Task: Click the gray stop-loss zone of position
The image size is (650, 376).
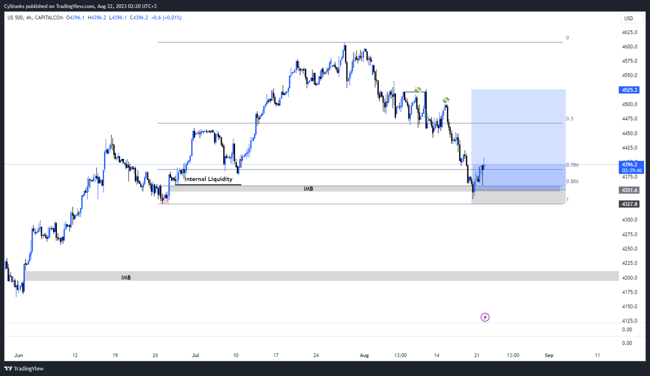Action: tap(518, 197)
